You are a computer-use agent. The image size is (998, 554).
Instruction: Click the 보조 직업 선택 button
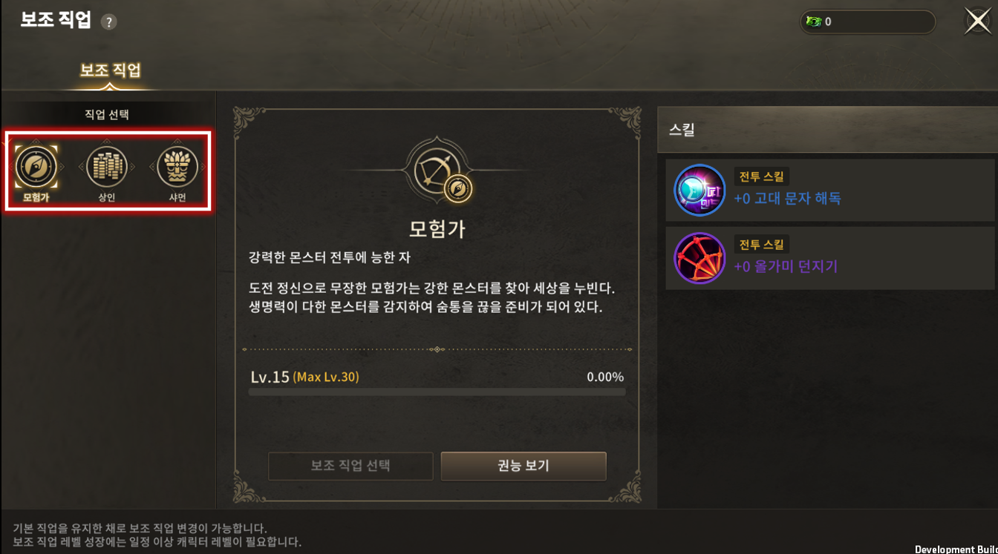click(x=350, y=466)
